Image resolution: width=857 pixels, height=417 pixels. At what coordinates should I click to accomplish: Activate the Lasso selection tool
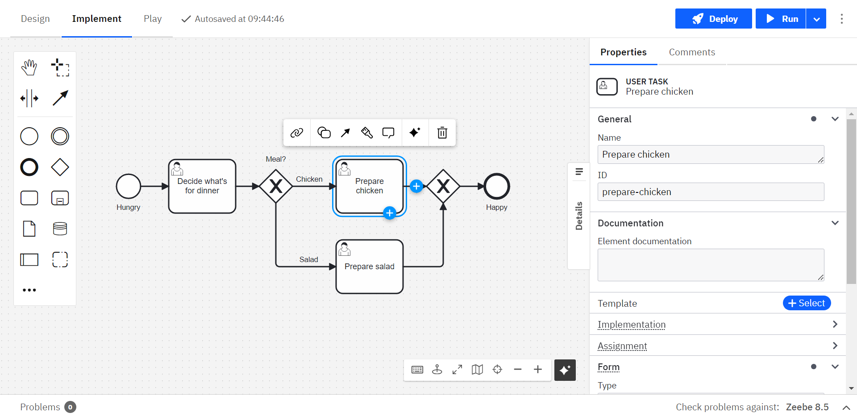60,67
